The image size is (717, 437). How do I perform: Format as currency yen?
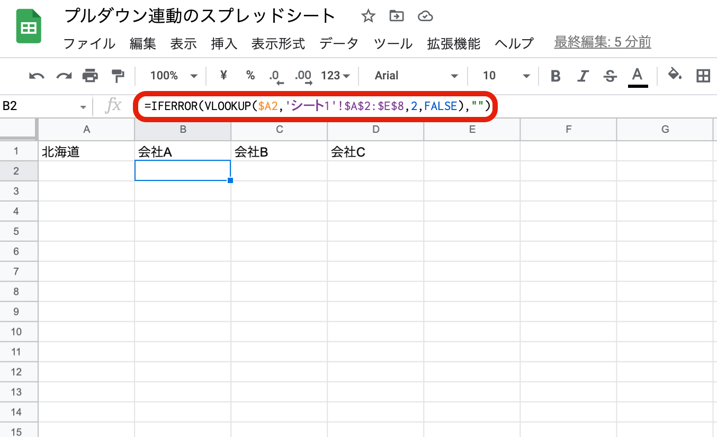(223, 76)
